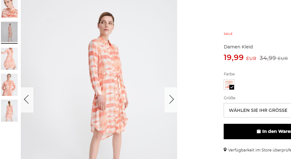
Task: Add the dress via In den Warenkorb
Action: (257, 131)
